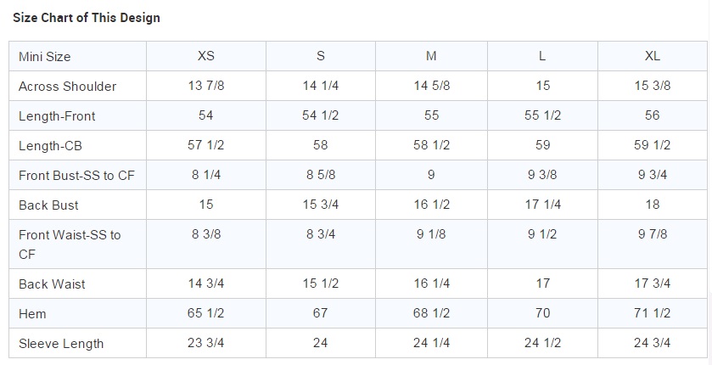The height and width of the screenshot is (365, 712).
Task: Click the Mini Size header cell
Action: coord(45,57)
